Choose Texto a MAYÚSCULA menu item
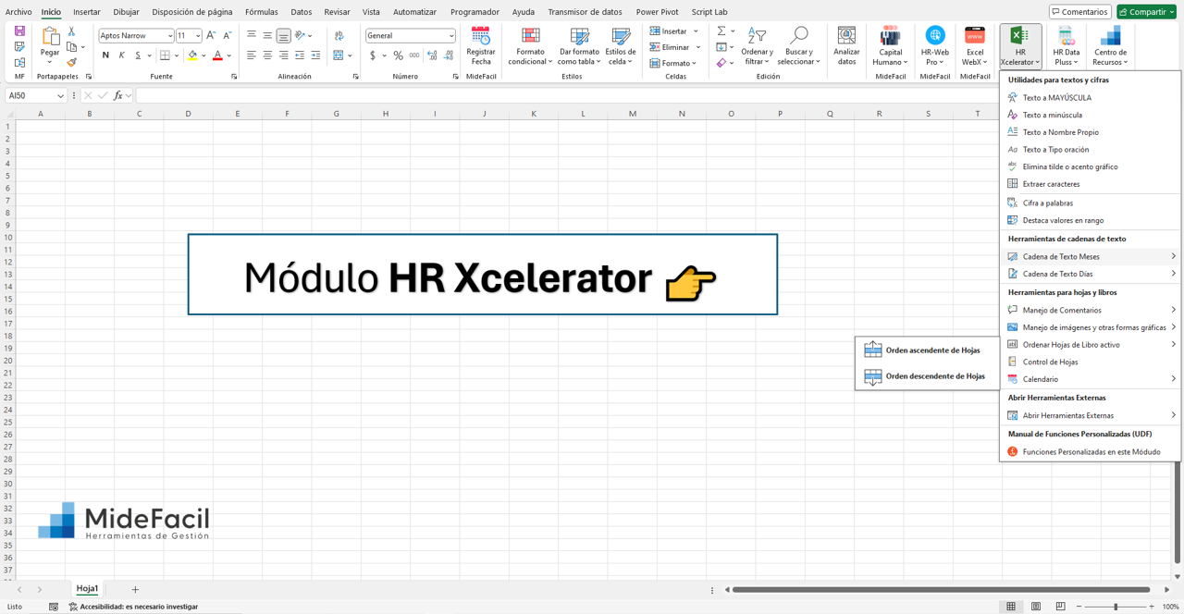The height and width of the screenshot is (614, 1184). coord(1091,97)
